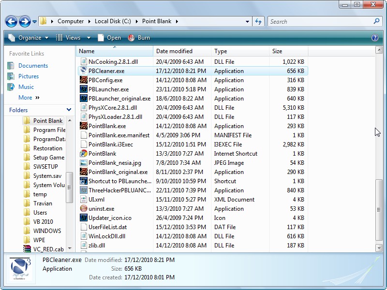
Task: Click Open in the toolbar
Action: point(109,38)
